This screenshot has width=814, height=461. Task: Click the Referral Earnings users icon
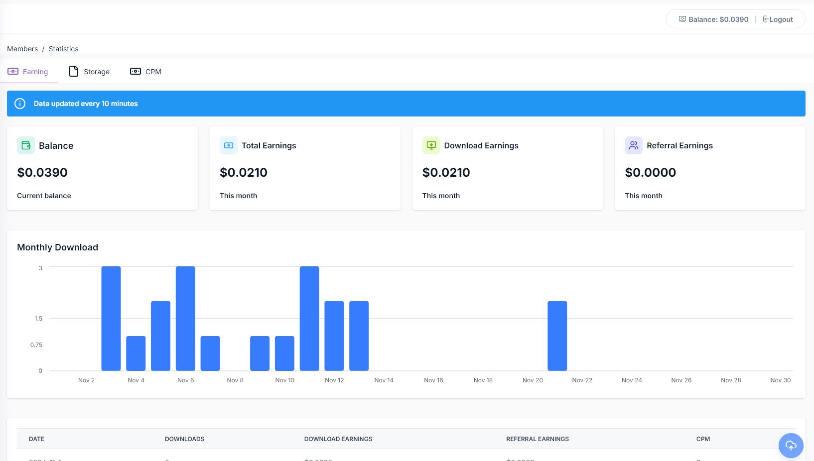[x=634, y=145]
